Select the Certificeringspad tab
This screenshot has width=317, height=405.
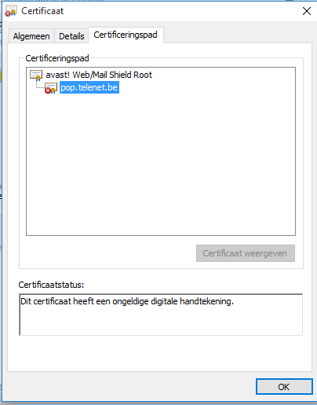(126, 35)
